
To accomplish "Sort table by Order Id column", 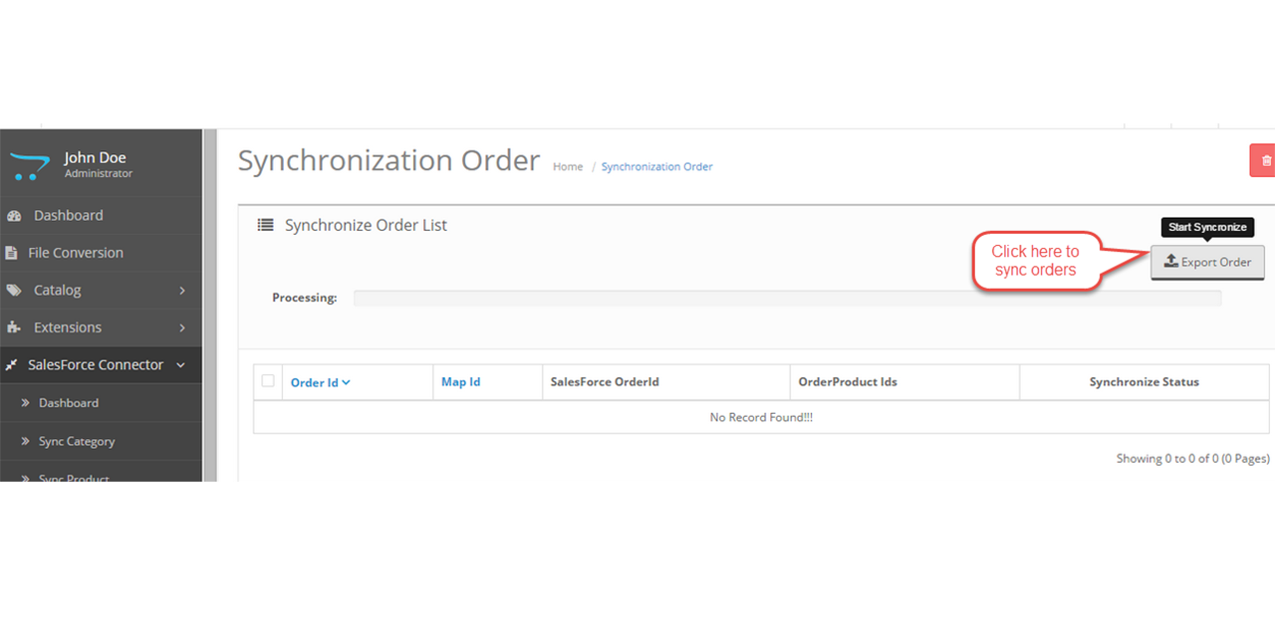I will point(320,382).
